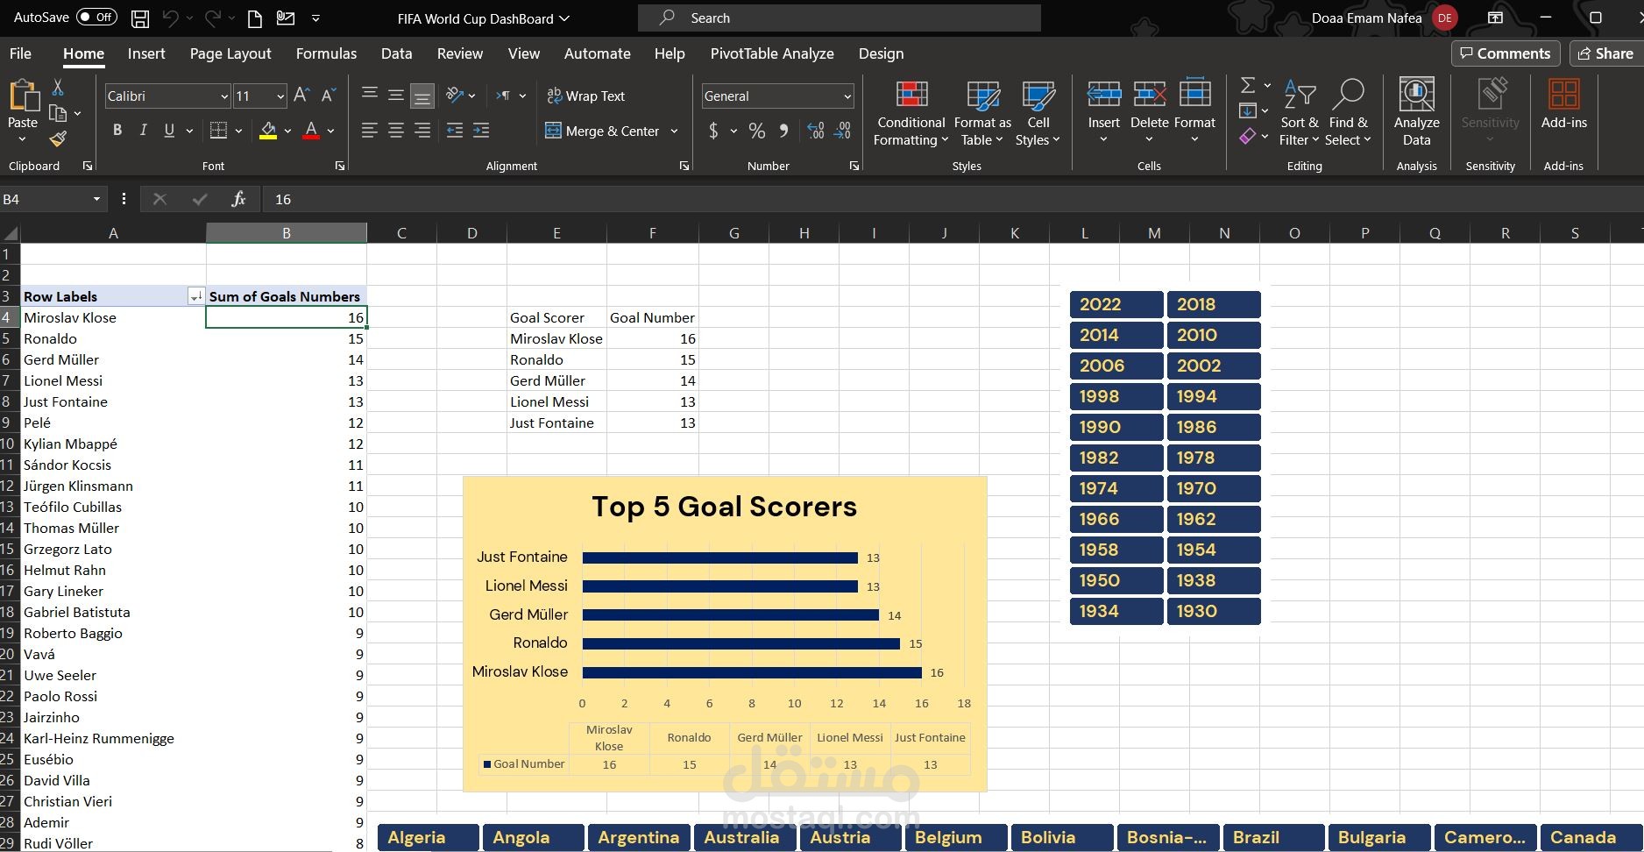Viewport: 1644px width, 852px height.
Task: Apply Comma Style number format
Action: (783, 131)
